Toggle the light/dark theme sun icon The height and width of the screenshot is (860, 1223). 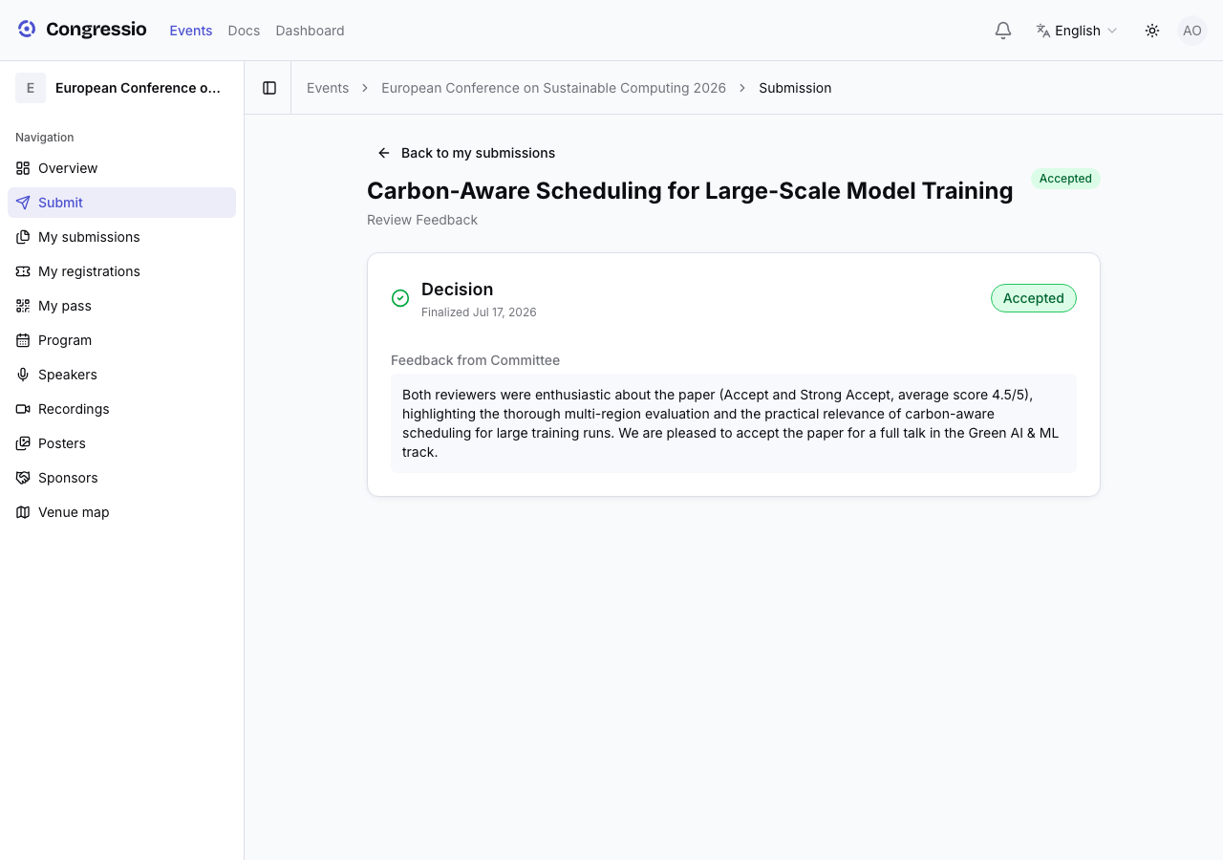point(1152,31)
